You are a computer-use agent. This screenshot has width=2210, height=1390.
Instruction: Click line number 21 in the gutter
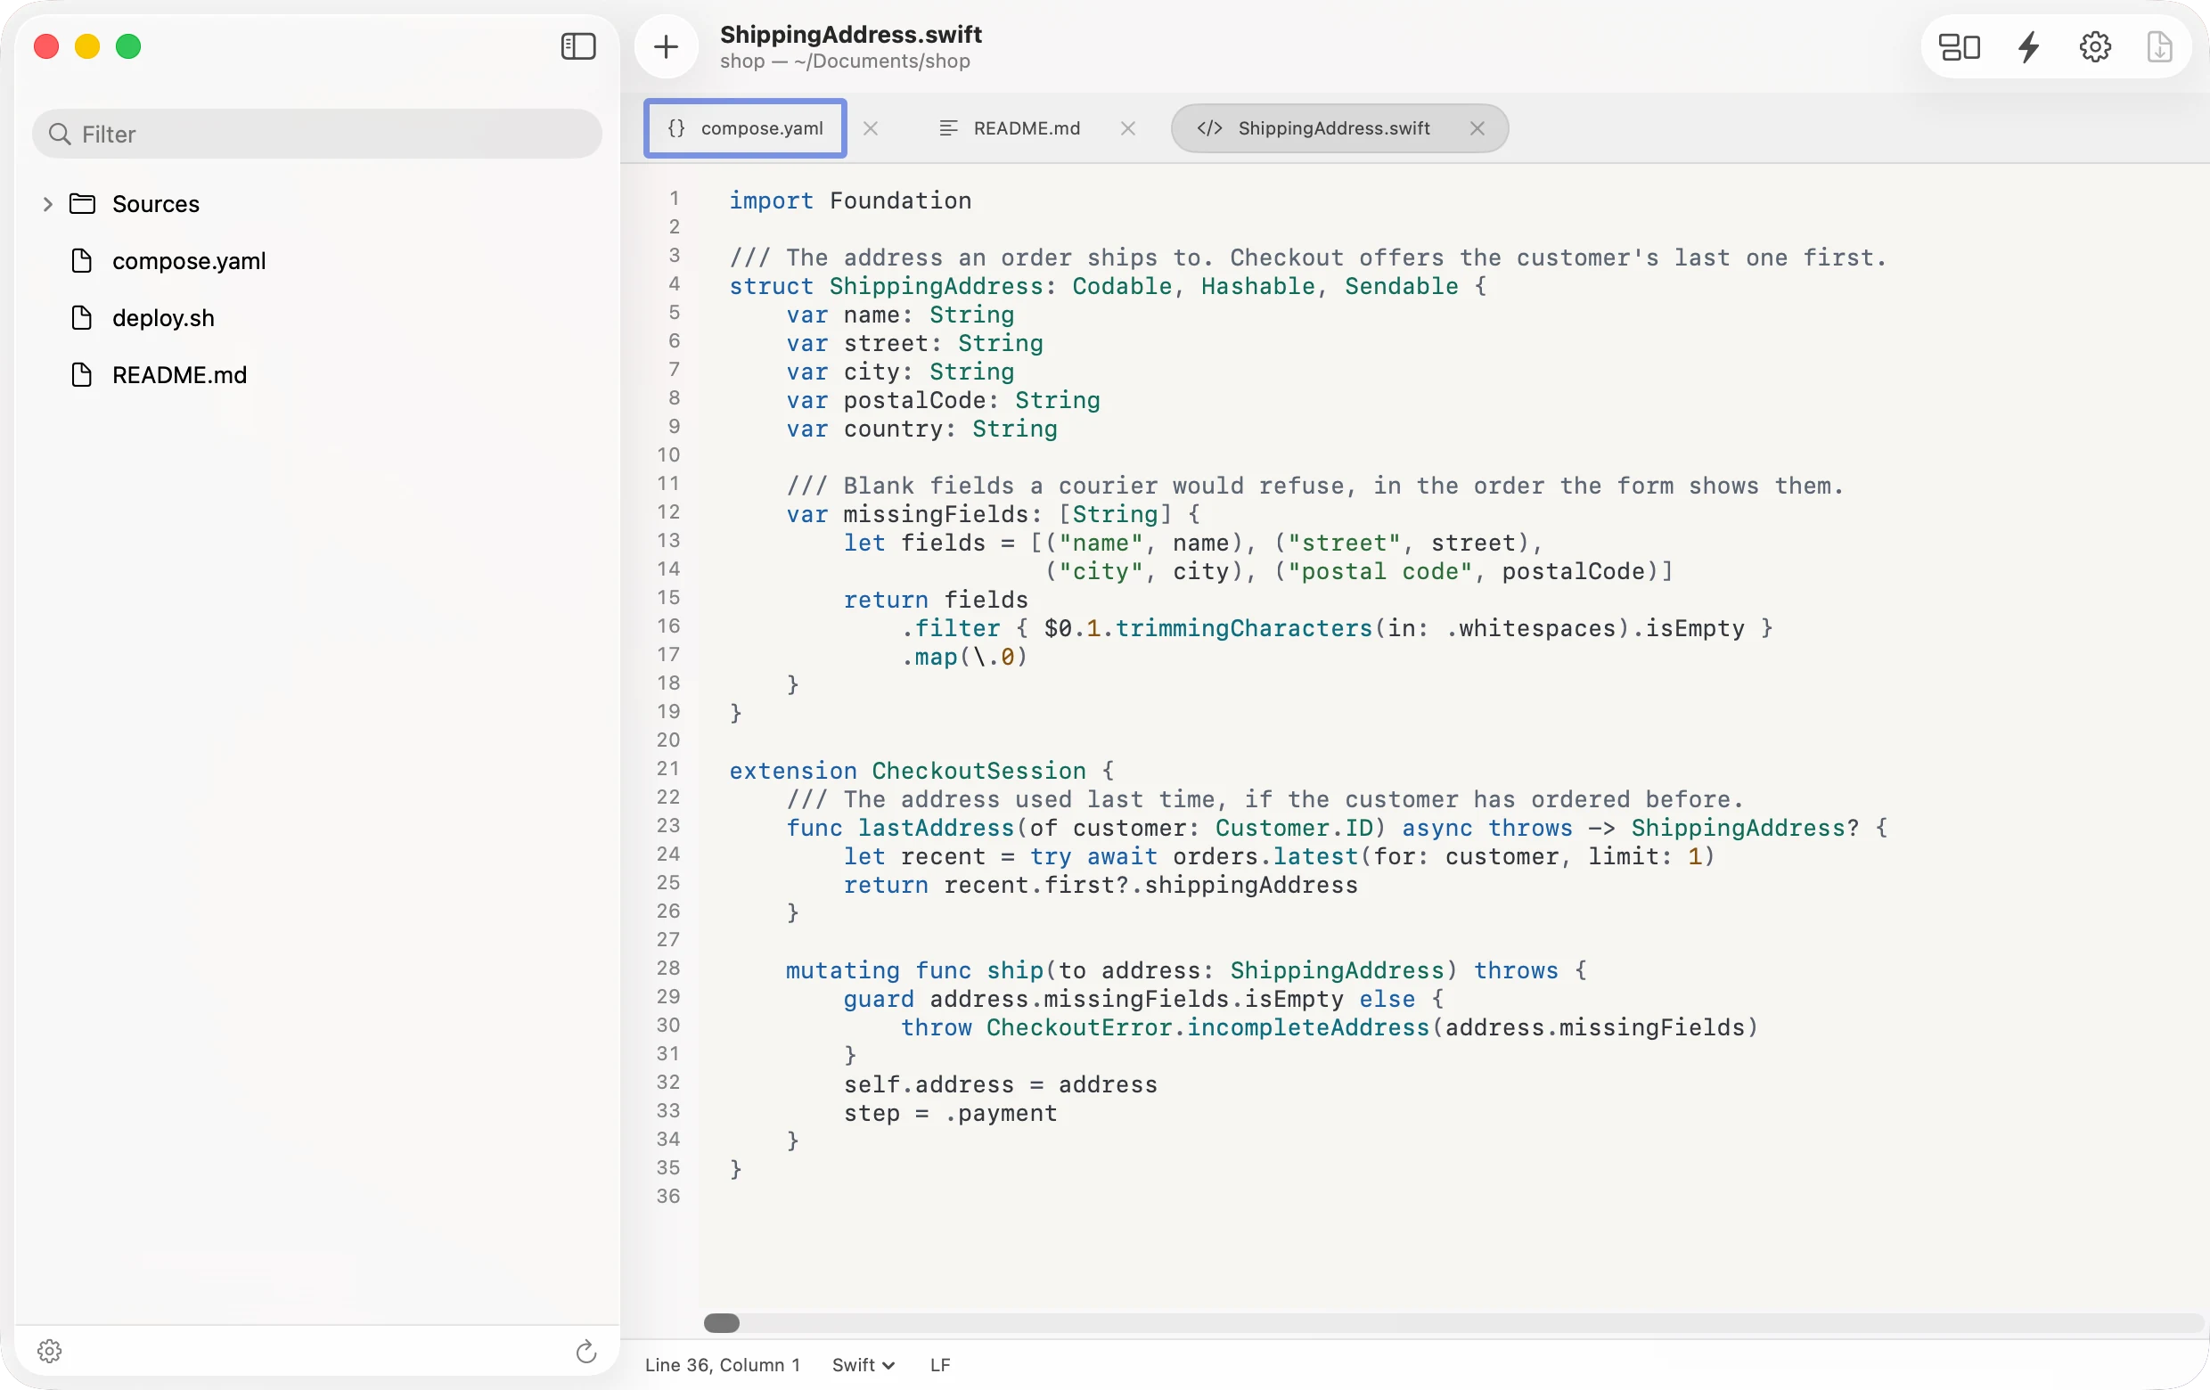click(x=668, y=769)
